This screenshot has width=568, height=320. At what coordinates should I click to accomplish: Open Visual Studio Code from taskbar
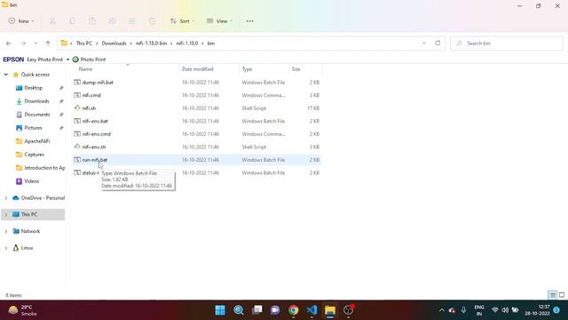pyautogui.click(x=312, y=310)
